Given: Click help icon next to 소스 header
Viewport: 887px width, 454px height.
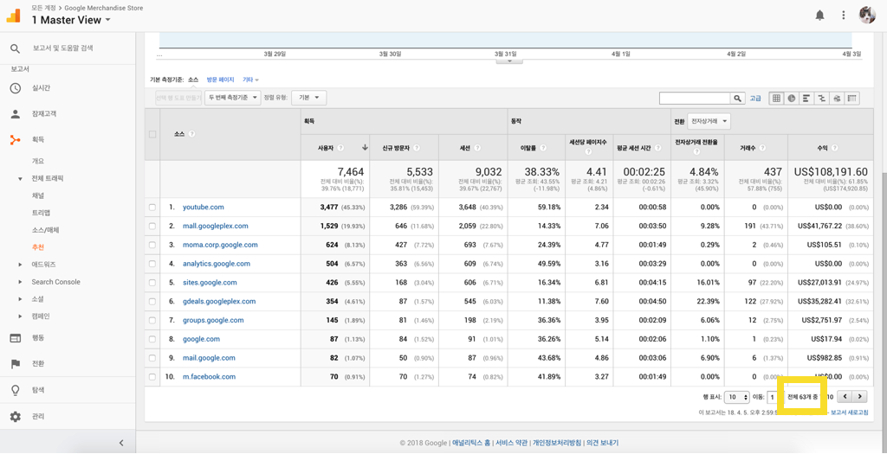Looking at the screenshot, I should tap(192, 134).
